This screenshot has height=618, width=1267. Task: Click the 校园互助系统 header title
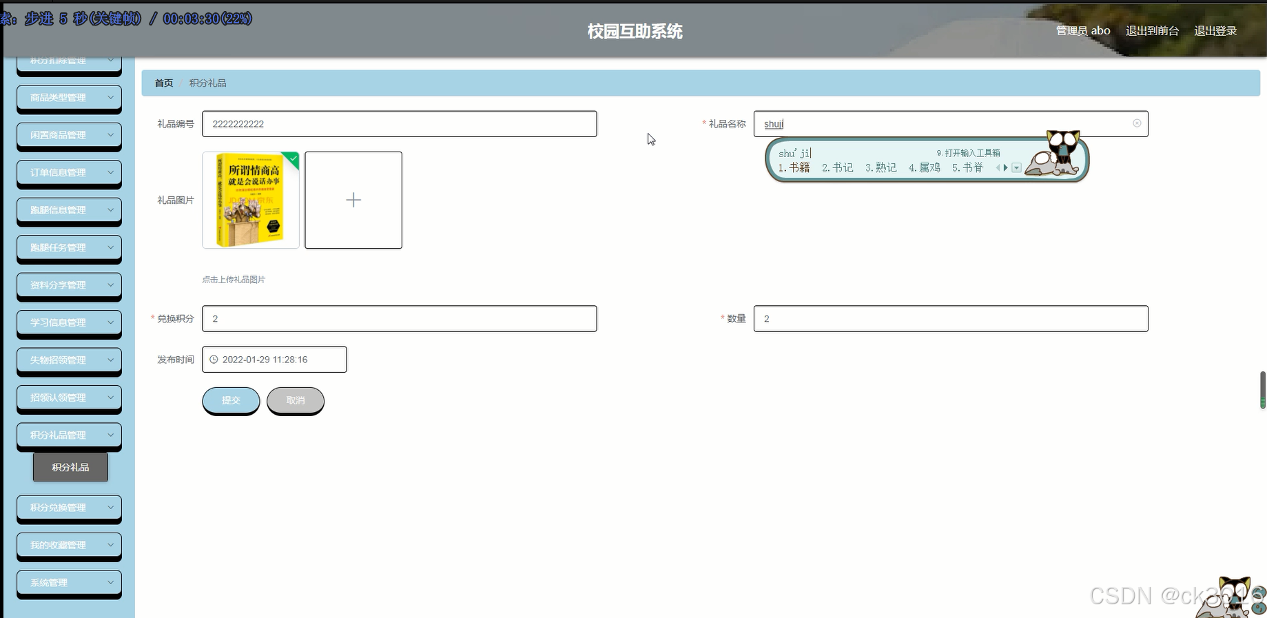tap(635, 31)
